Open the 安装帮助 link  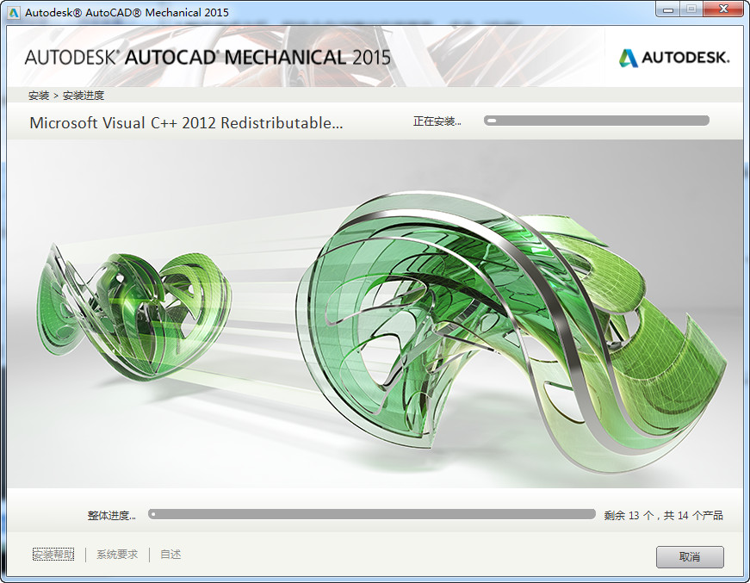tap(53, 554)
